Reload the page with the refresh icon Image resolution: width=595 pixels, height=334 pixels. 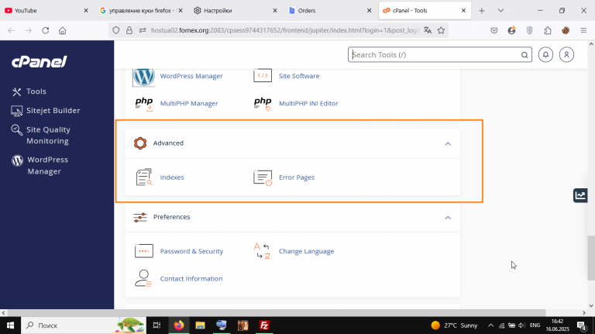tap(46, 30)
